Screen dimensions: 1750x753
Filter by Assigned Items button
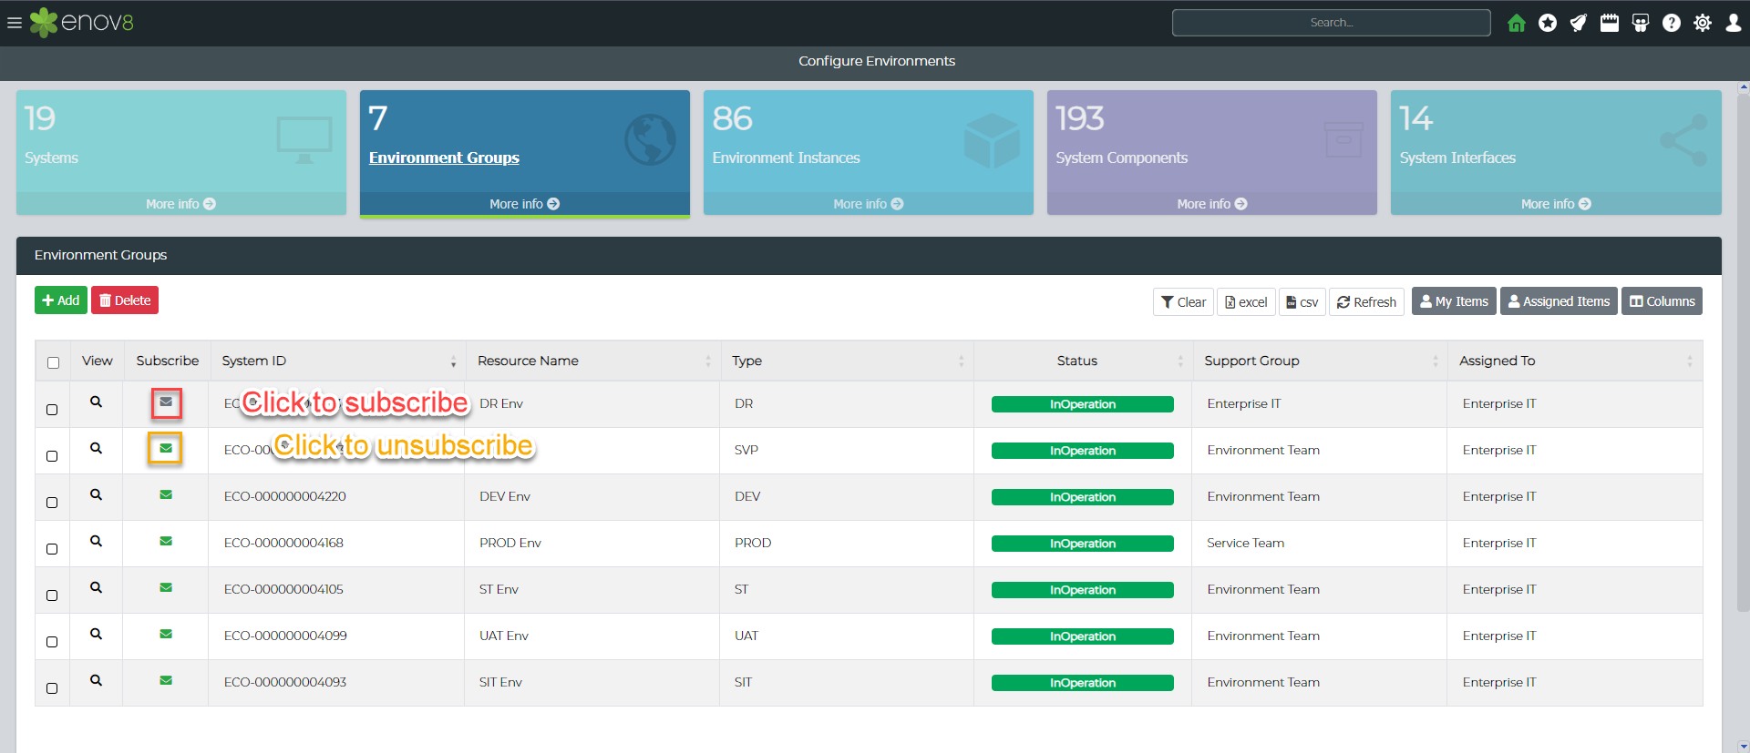pos(1559,301)
